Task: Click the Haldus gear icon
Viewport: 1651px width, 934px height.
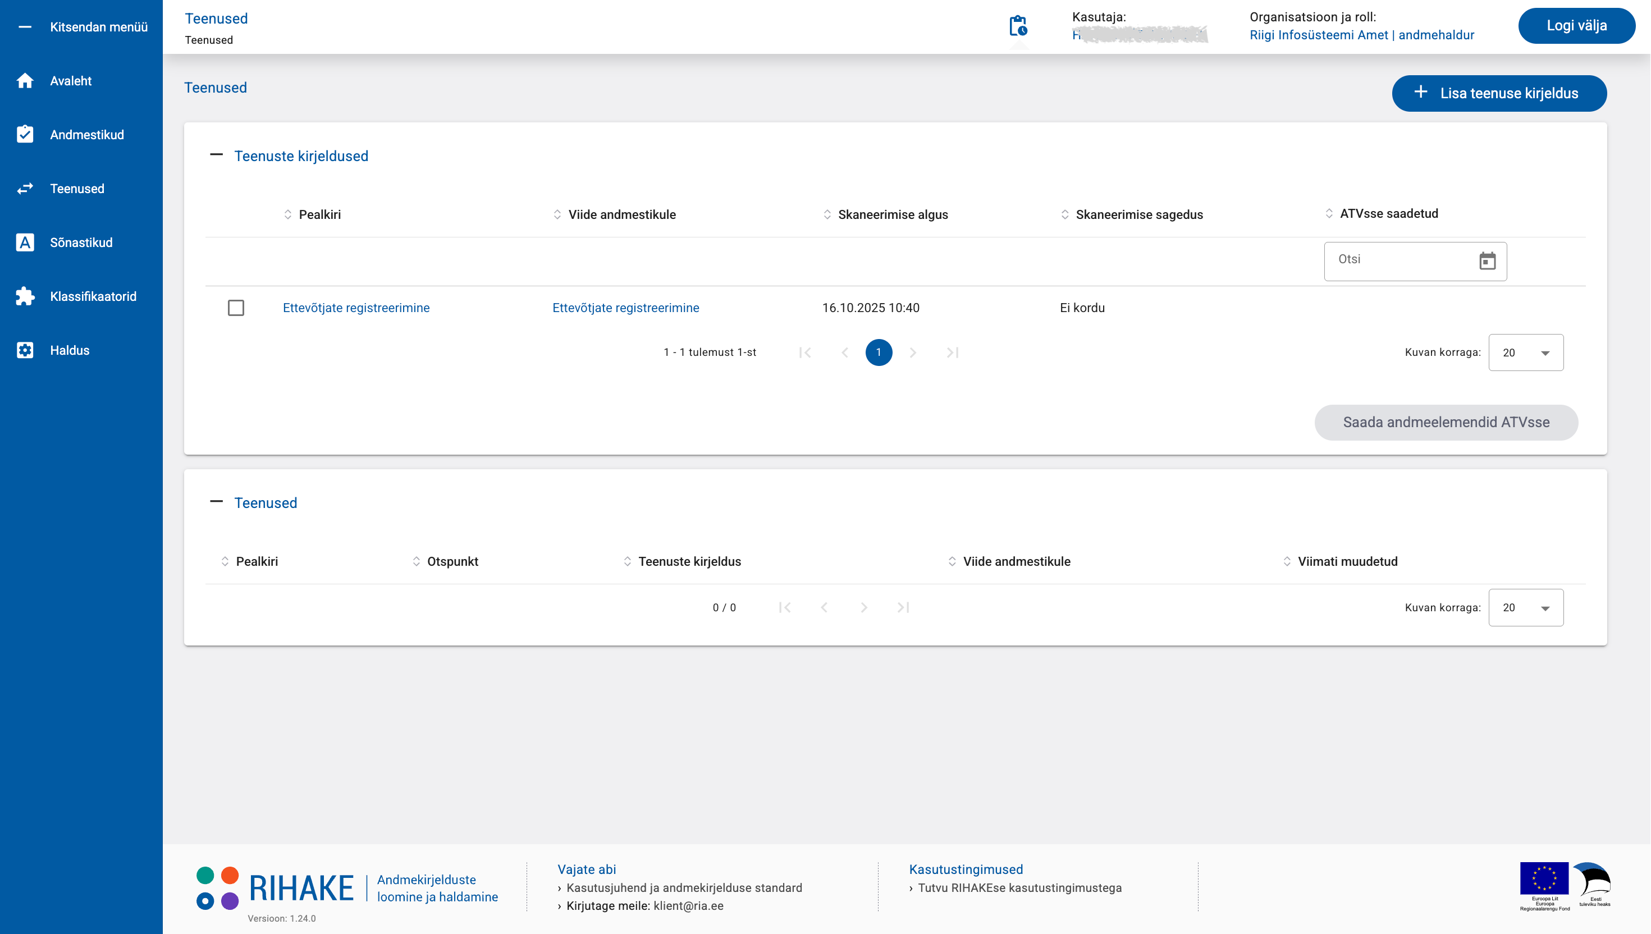Action: coord(25,350)
